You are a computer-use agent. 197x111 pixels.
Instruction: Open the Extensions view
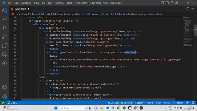4,46
